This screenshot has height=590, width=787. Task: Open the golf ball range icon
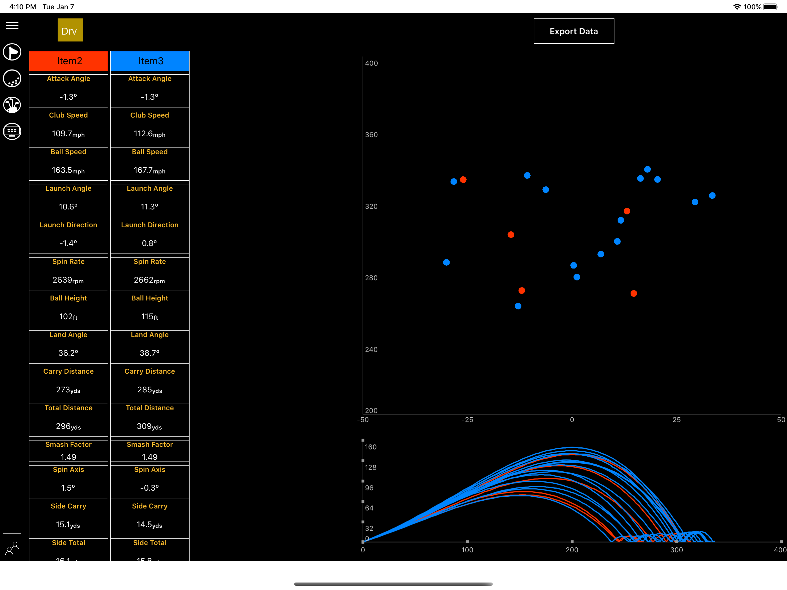(12, 79)
